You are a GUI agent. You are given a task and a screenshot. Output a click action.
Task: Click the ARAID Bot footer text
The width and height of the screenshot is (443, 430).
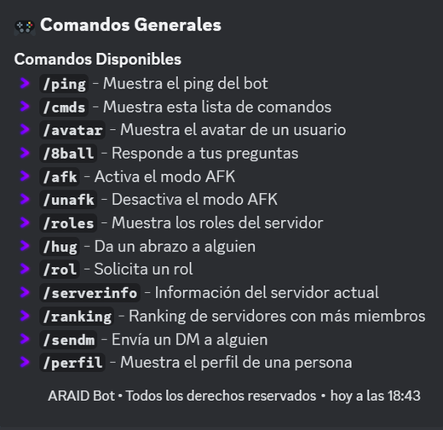click(x=81, y=396)
